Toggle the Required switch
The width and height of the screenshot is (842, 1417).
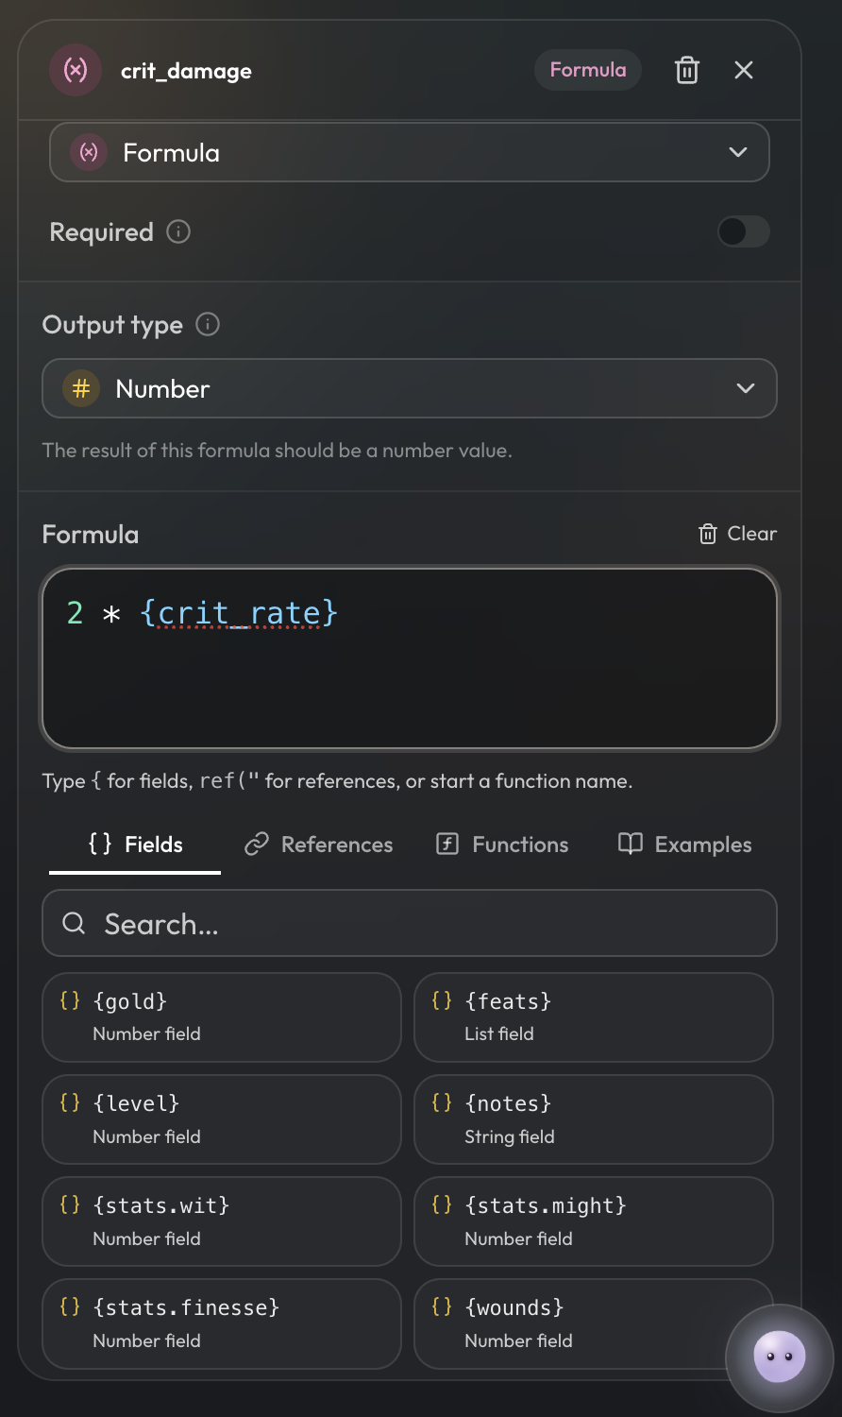tap(744, 231)
